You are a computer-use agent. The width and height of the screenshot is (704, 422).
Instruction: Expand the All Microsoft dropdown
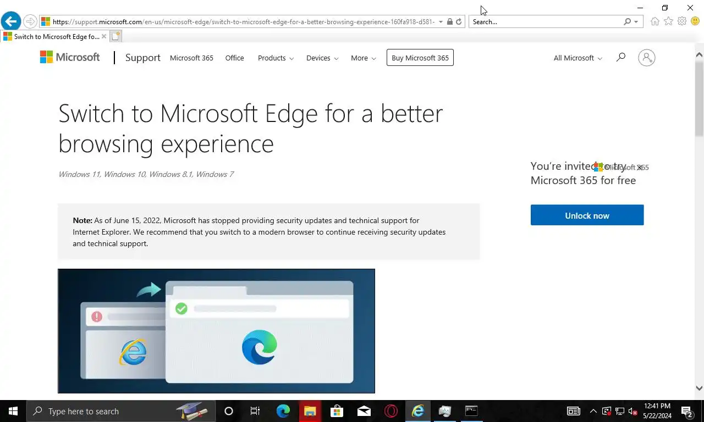pos(577,58)
